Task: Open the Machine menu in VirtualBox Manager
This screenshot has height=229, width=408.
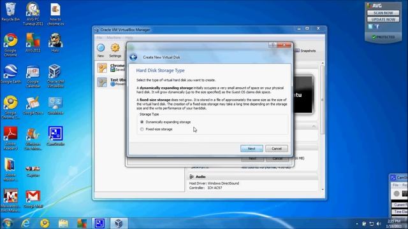Action: click(113, 38)
